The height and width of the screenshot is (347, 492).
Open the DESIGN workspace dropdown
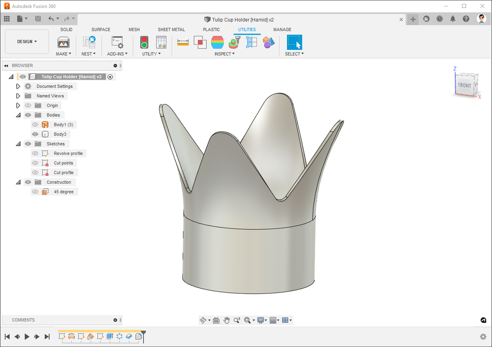pyautogui.click(x=27, y=42)
